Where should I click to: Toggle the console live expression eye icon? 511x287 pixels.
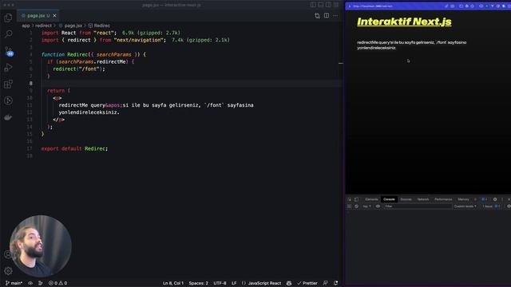tap(378, 206)
